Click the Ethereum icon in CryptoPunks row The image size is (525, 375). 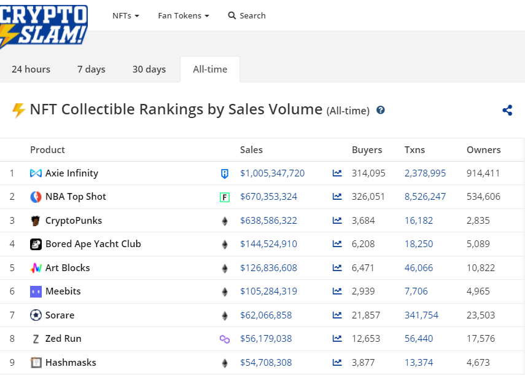[x=225, y=221]
